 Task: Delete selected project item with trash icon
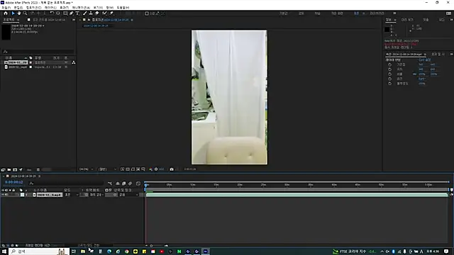38,170
